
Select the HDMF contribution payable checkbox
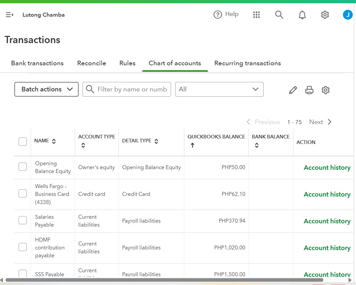23,247
